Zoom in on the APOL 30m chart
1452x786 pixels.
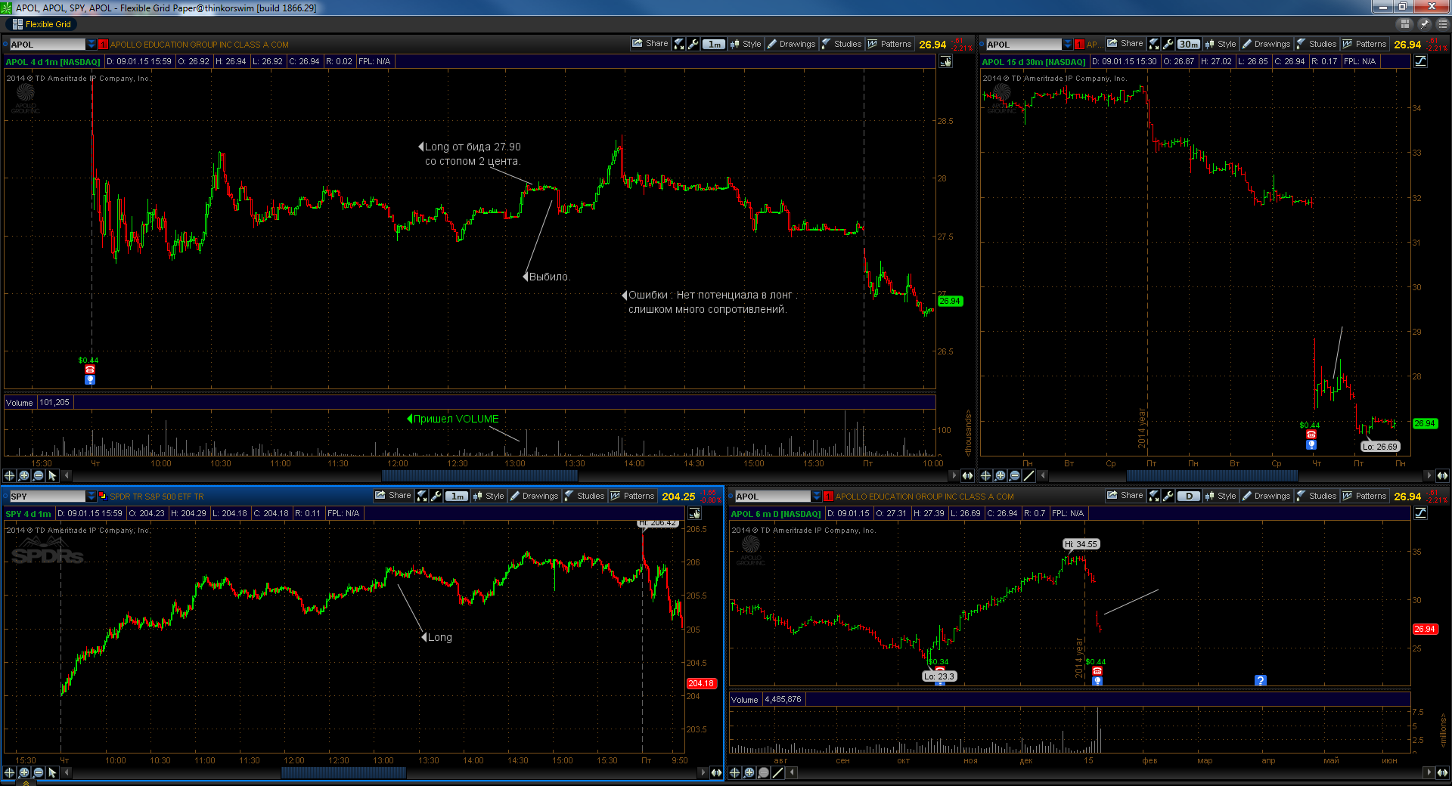pyautogui.click(x=1000, y=475)
